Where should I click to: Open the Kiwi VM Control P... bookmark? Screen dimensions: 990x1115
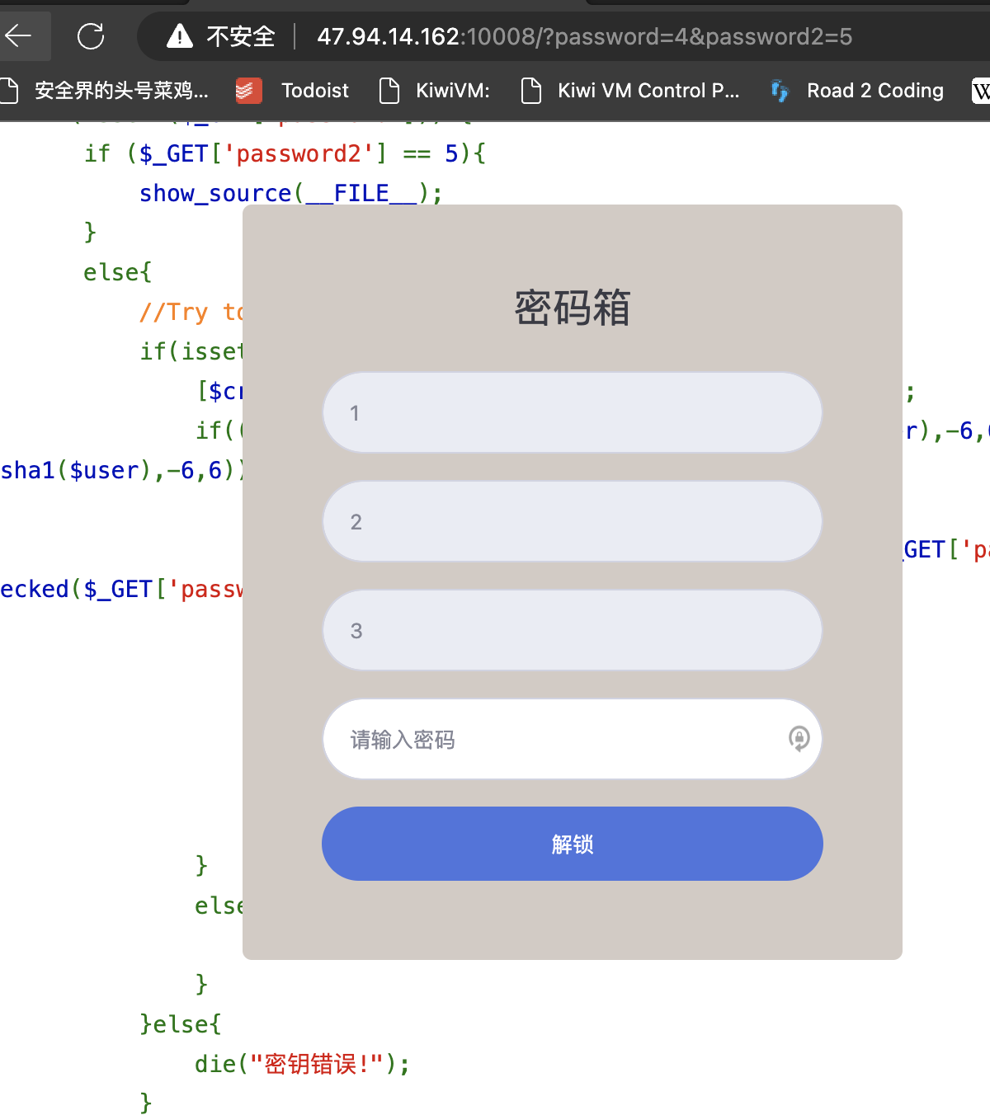coord(648,91)
